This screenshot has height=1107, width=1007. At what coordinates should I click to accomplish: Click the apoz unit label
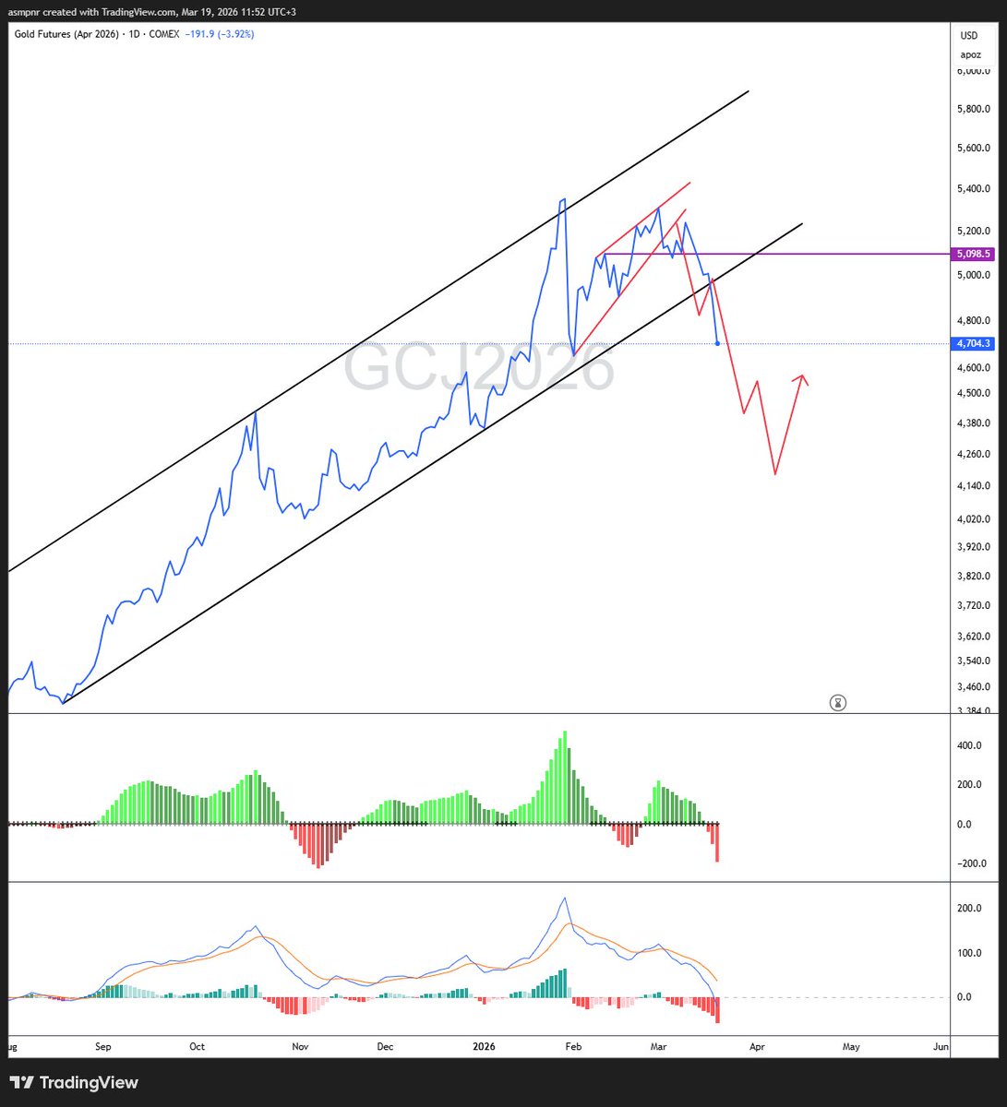point(969,54)
